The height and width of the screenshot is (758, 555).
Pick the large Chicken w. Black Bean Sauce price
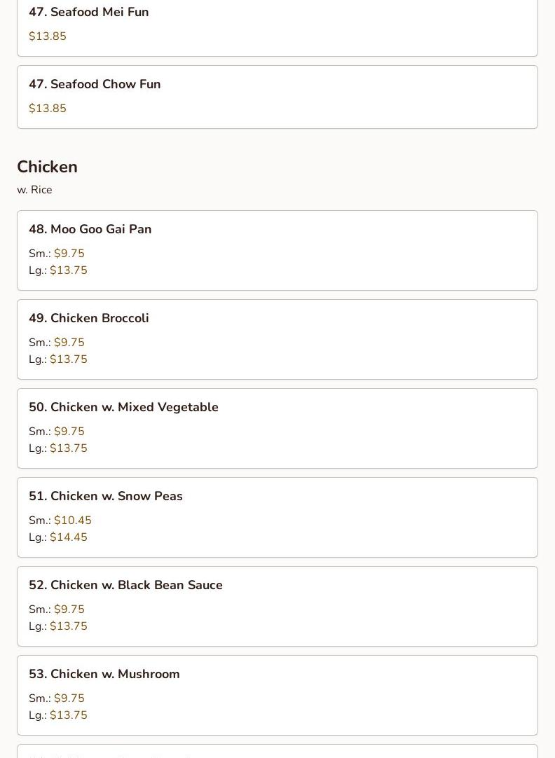click(x=68, y=626)
